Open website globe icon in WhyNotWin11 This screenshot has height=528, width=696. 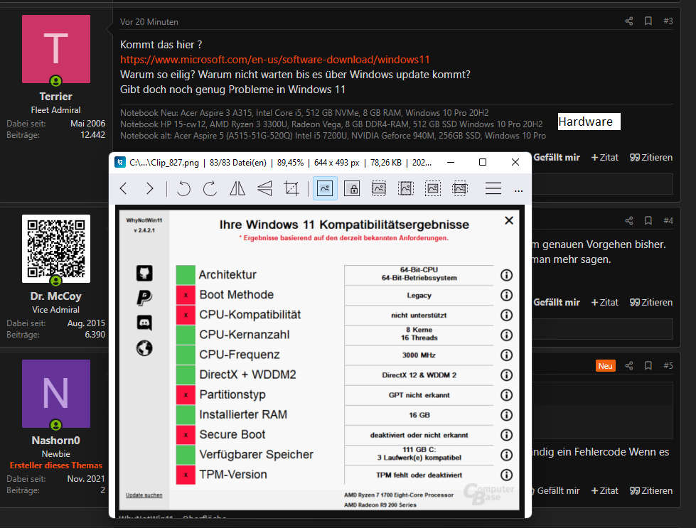click(x=144, y=348)
